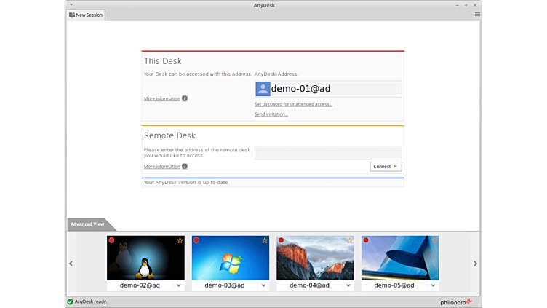Click the red status dot on demo-04@ad
This screenshot has height=308, width=547.
click(282, 240)
